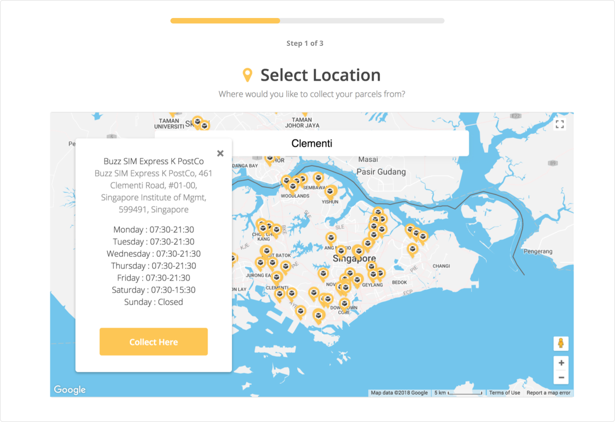Click the 5 km map scale control
This screenshot has width=615, height=422.
coord(458,393)
